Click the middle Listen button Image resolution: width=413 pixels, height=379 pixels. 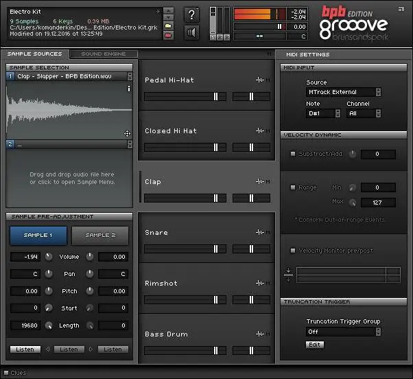point(69,349)
